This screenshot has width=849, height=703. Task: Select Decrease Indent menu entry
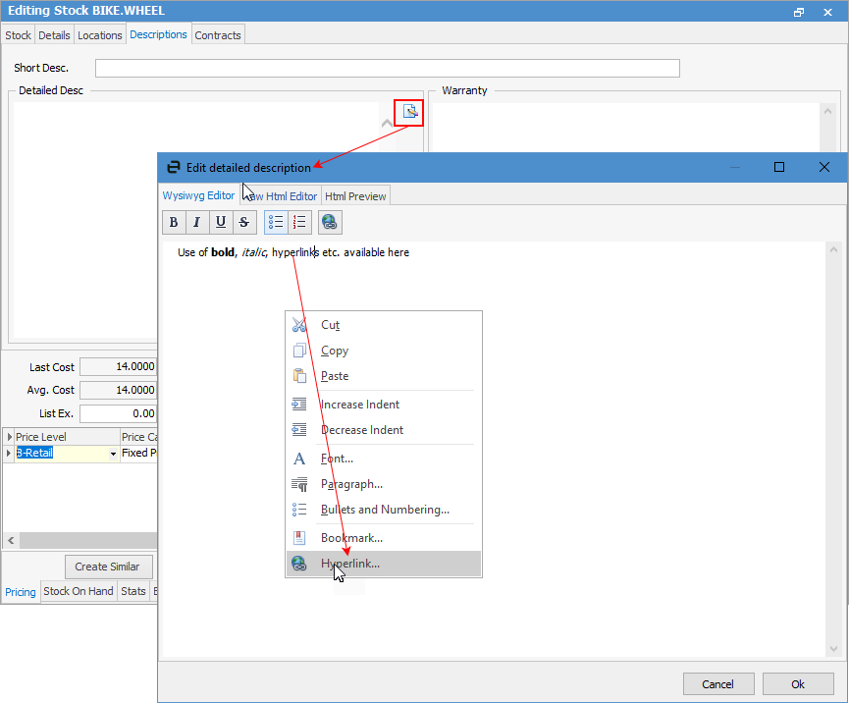(384, 429)
